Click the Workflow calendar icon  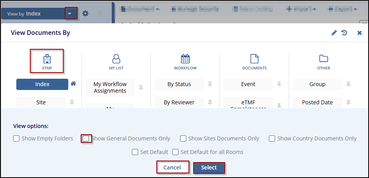tap(185, 59)
